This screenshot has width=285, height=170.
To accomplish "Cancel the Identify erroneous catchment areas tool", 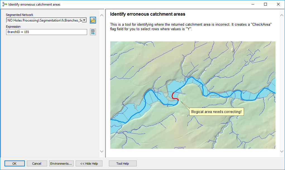I will [37, 163].
